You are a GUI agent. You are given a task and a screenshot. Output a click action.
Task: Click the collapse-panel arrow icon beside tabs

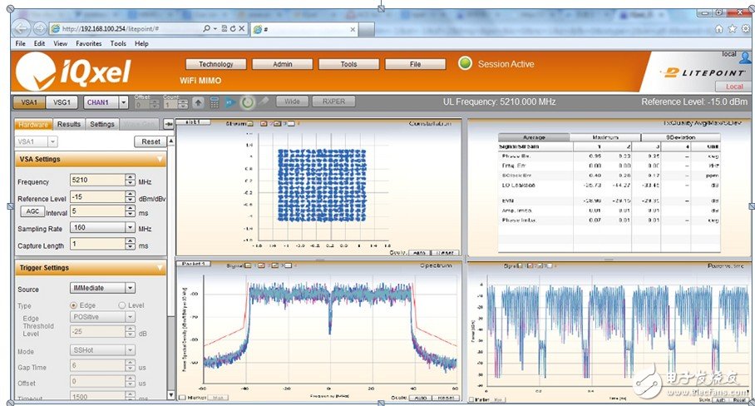169,124
